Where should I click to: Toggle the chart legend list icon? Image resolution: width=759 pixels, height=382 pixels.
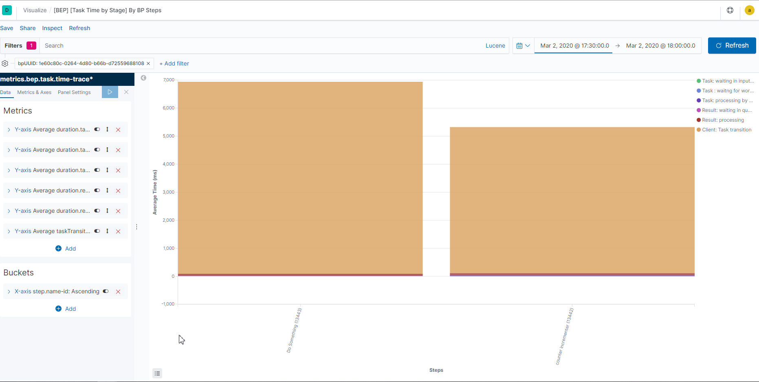[157, 373]
